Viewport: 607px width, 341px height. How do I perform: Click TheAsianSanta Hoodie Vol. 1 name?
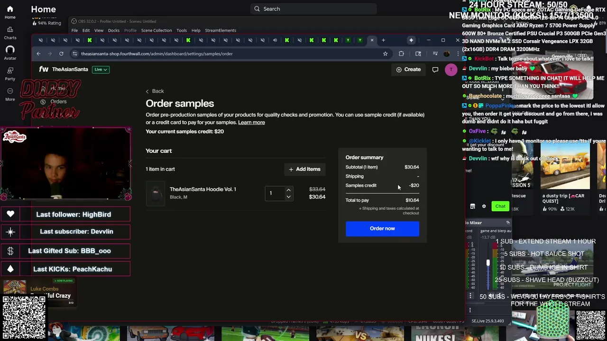(203, 189)
